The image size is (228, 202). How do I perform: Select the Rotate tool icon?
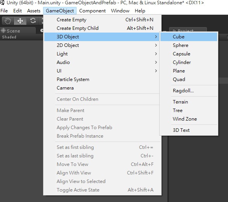[33, 21]
